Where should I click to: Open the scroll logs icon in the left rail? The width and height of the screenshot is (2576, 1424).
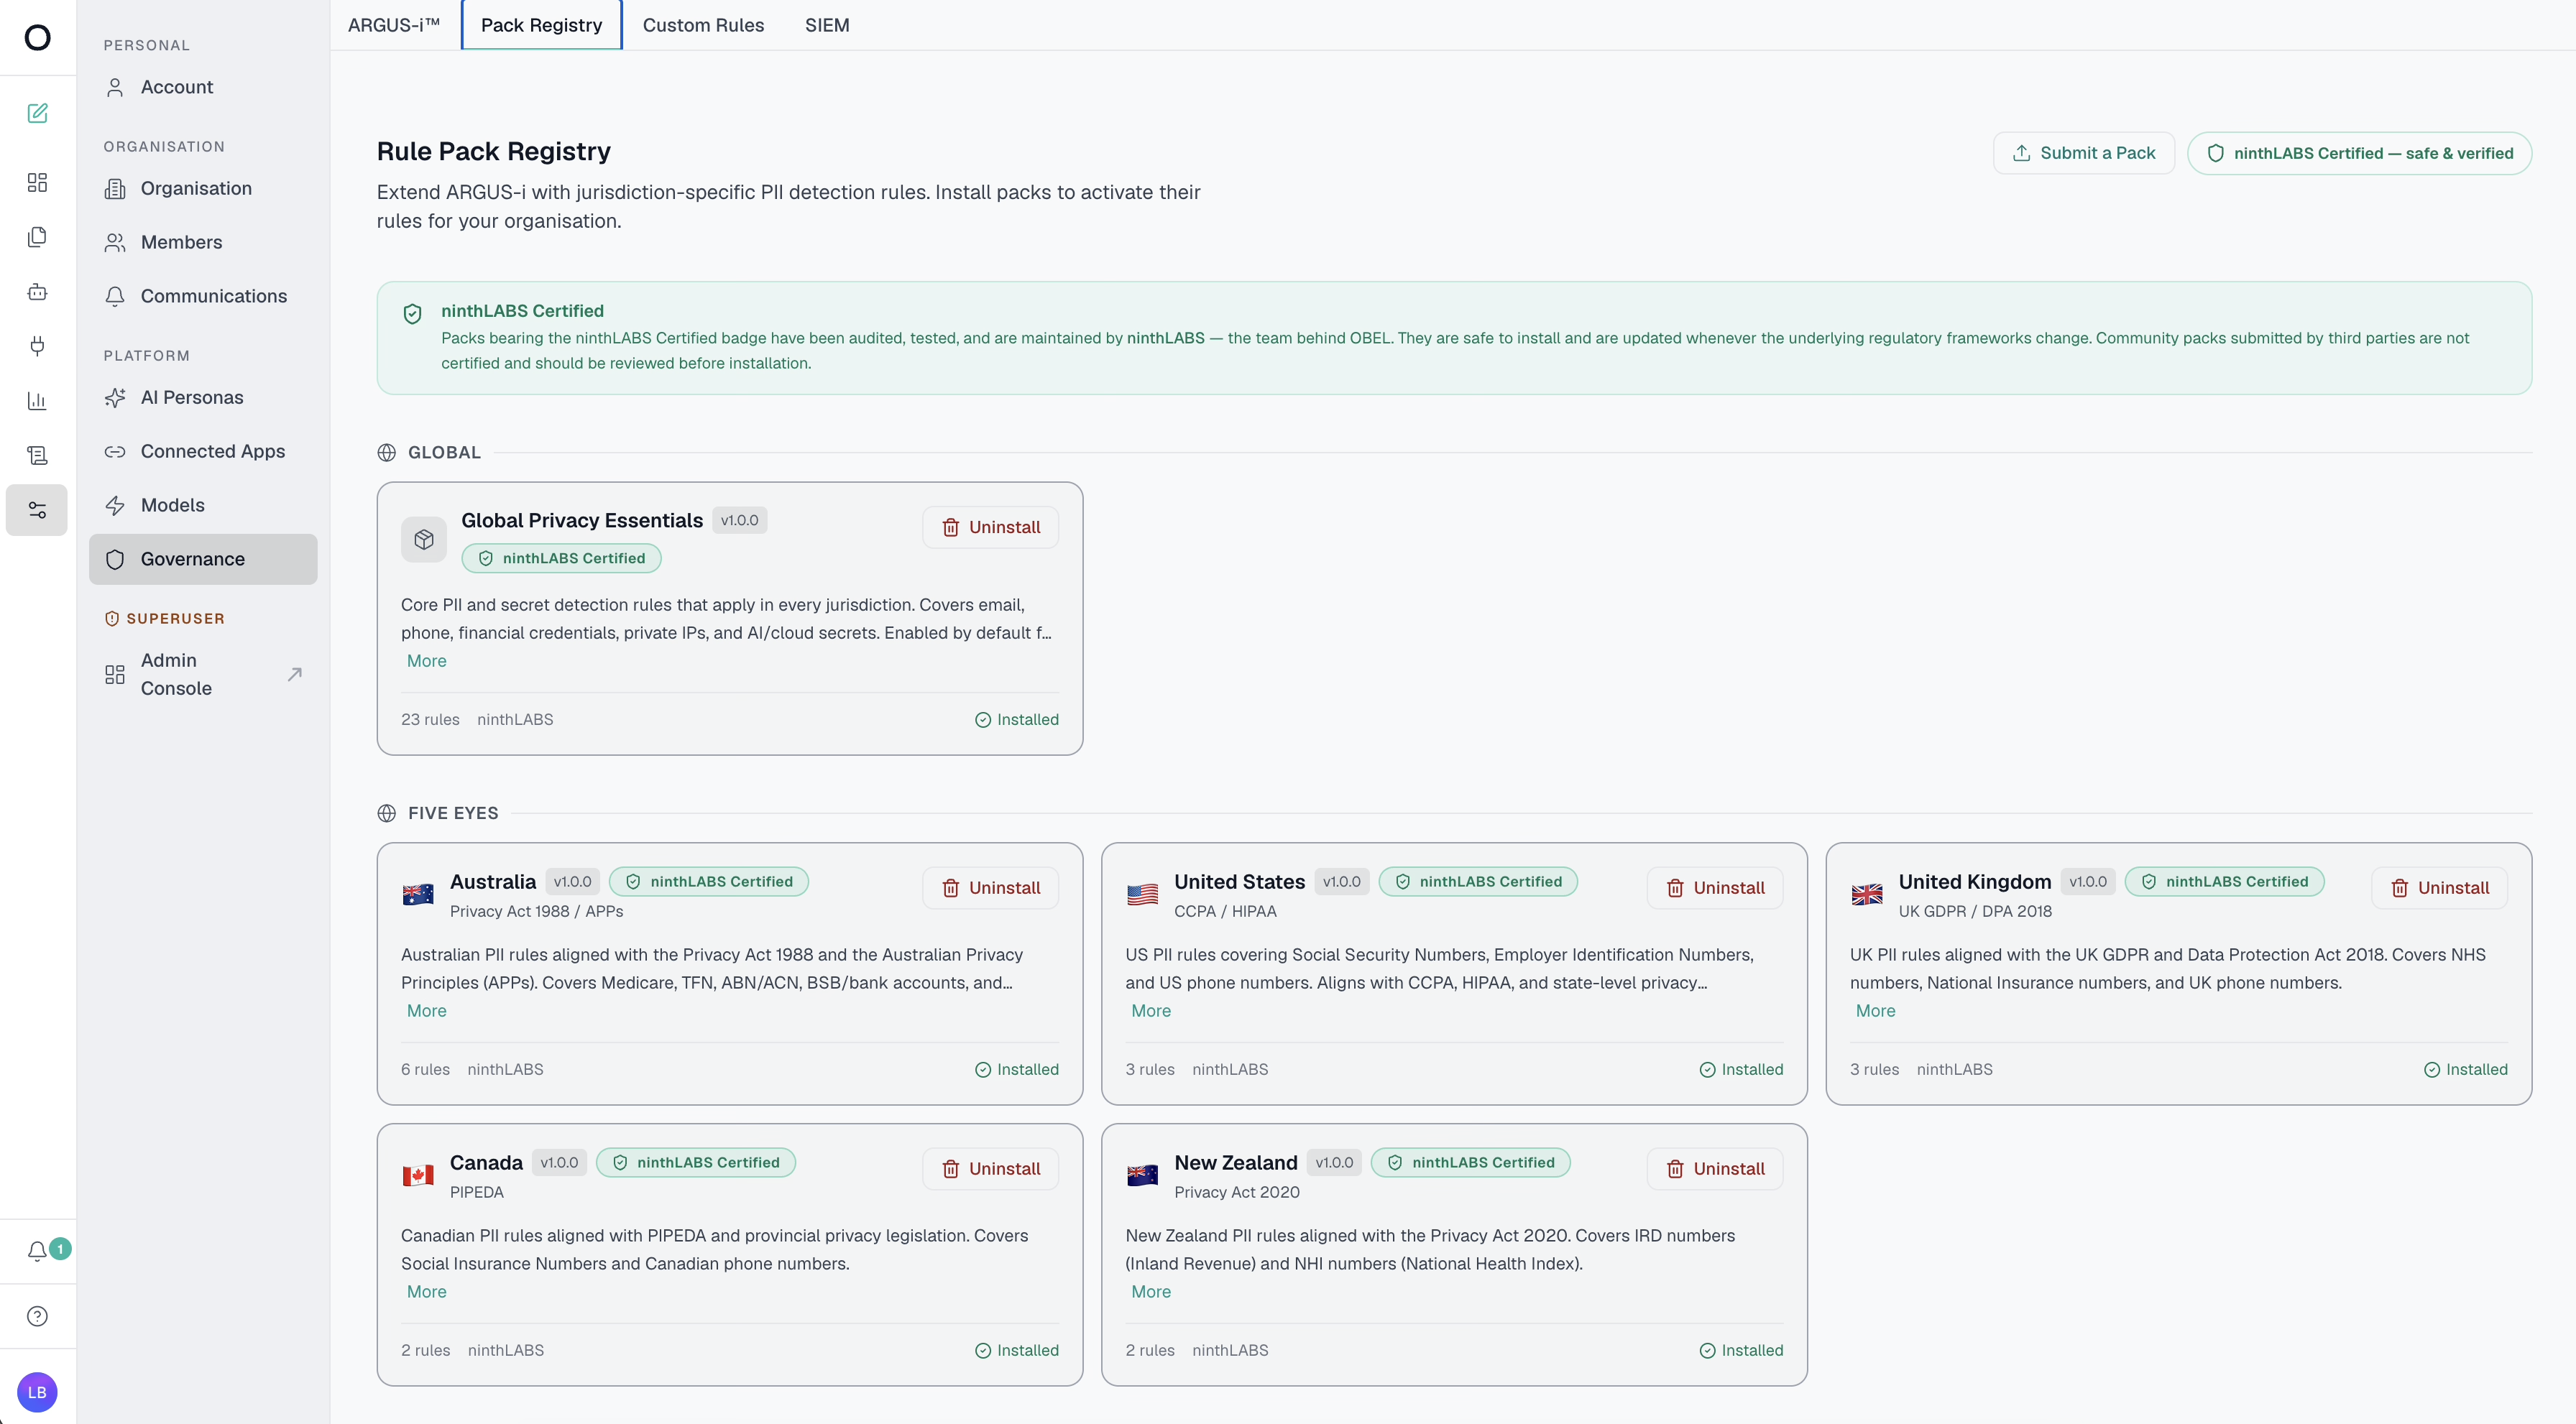pyautogui.click(x=37, y=456)
